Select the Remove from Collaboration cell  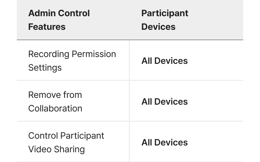[x=55, y=101]
